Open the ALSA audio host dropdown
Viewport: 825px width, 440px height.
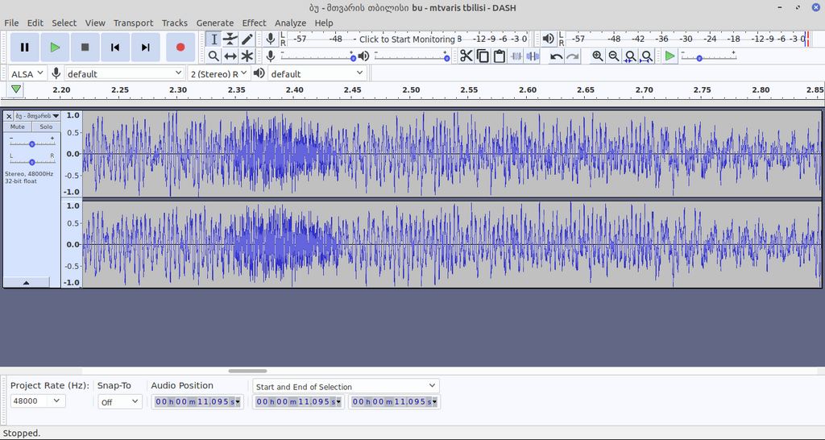pyautogui.click(x=28, y=73)
